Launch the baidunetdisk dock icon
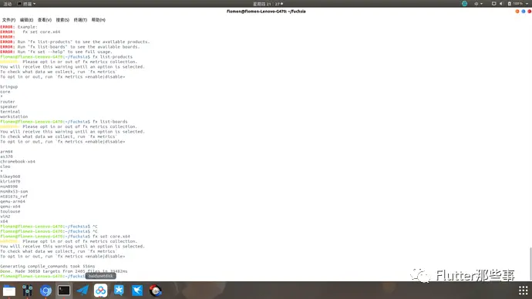Screen dimensions: 532x299 point(101,291)
